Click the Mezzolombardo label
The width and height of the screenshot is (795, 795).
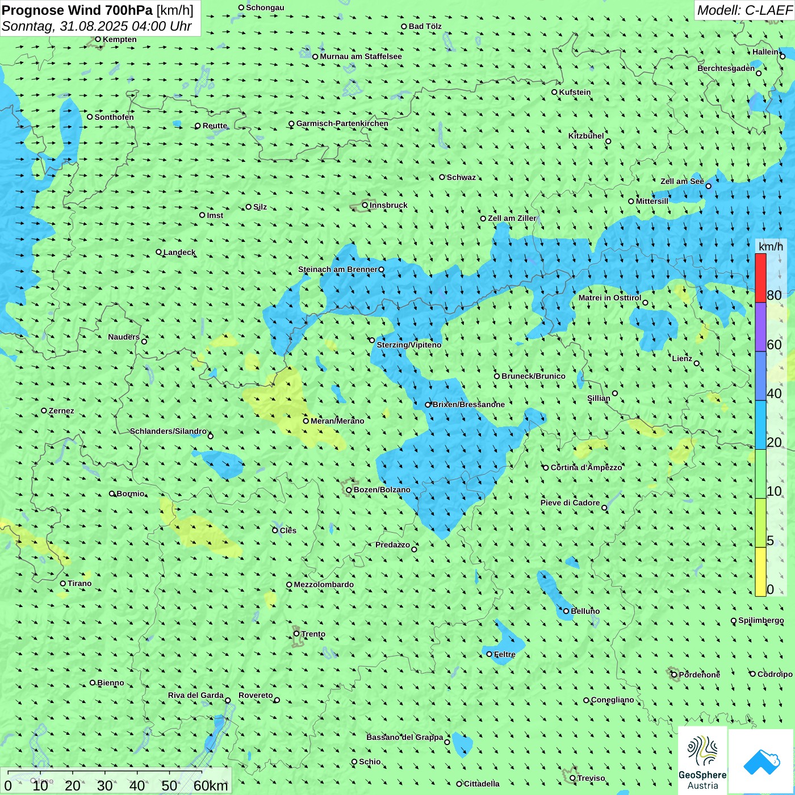324,584
